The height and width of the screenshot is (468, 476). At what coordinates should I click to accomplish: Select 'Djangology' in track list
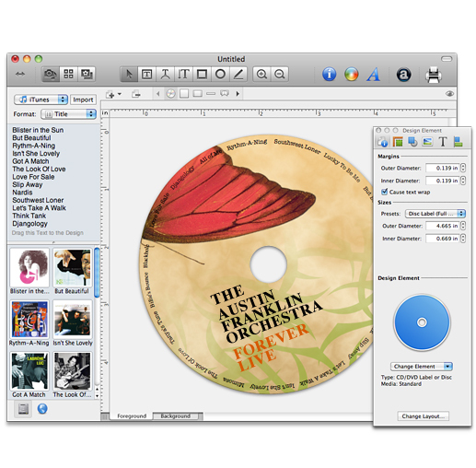(x=29, y=224)
